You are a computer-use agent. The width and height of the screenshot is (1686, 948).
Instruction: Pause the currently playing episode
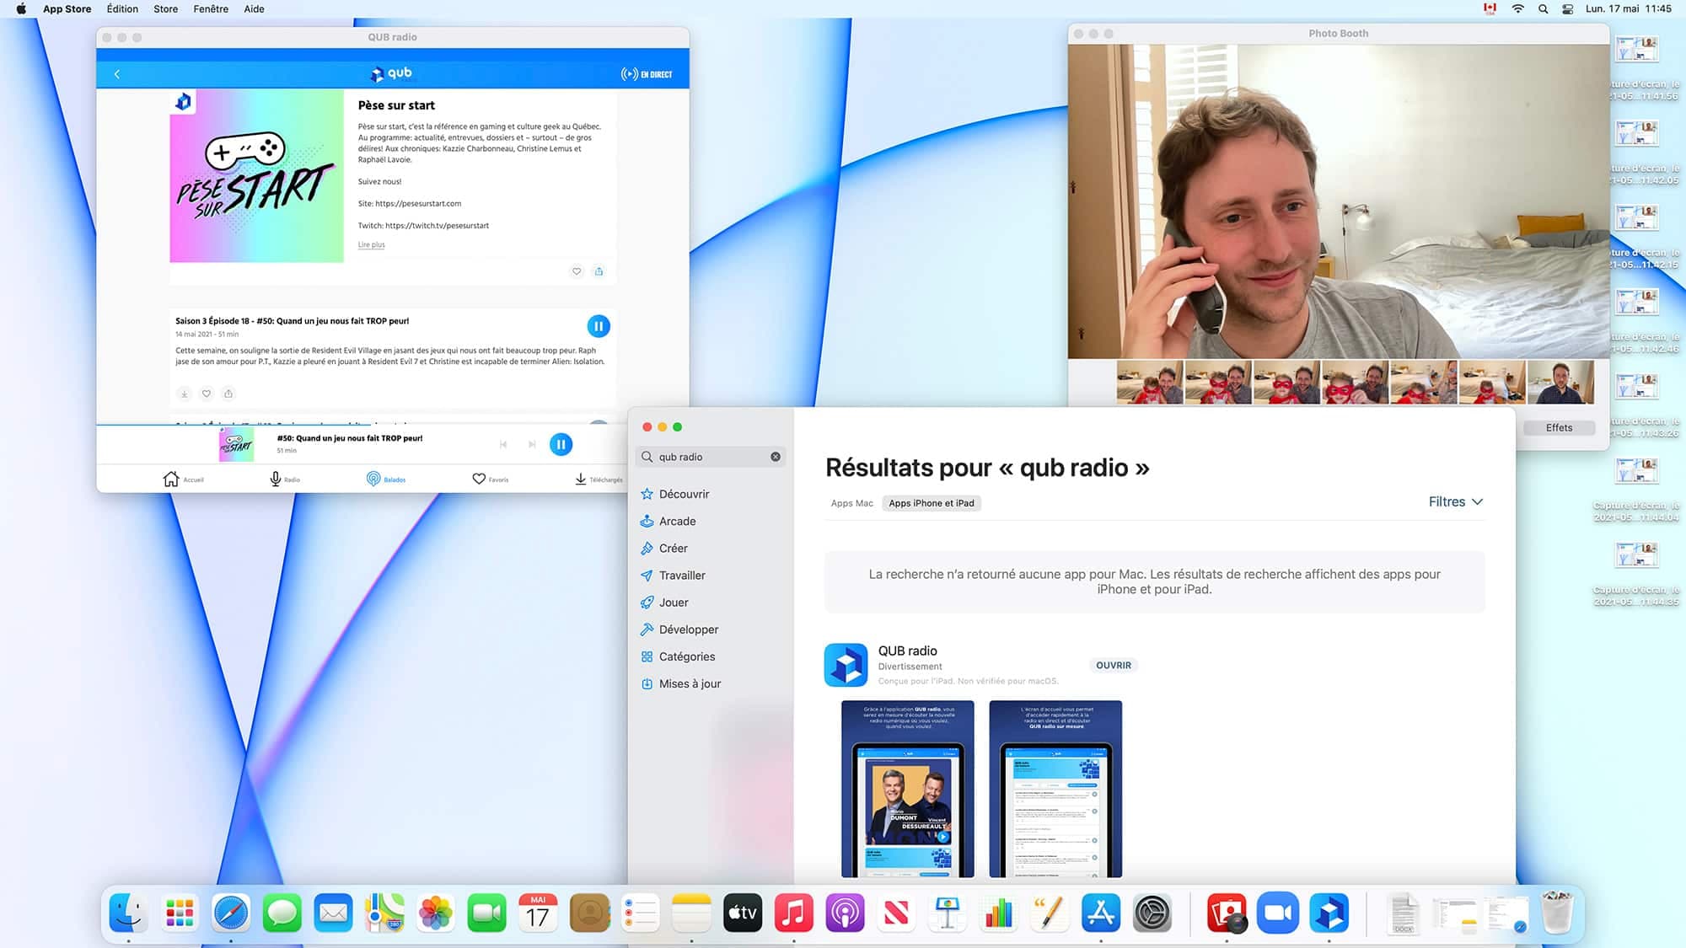click(x=561, y=444)
